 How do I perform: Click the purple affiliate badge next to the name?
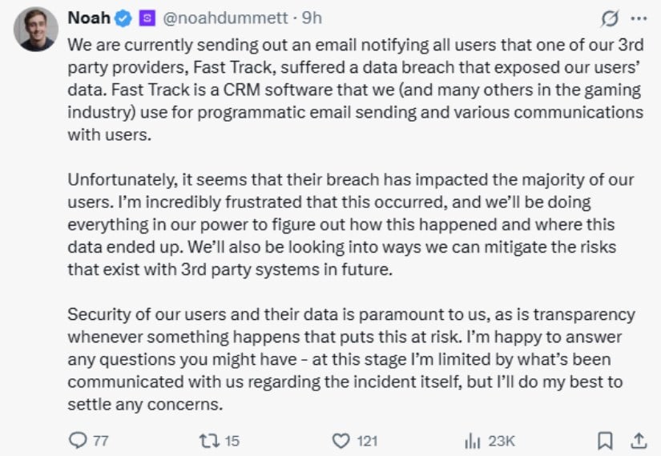(x=146, y=18)
